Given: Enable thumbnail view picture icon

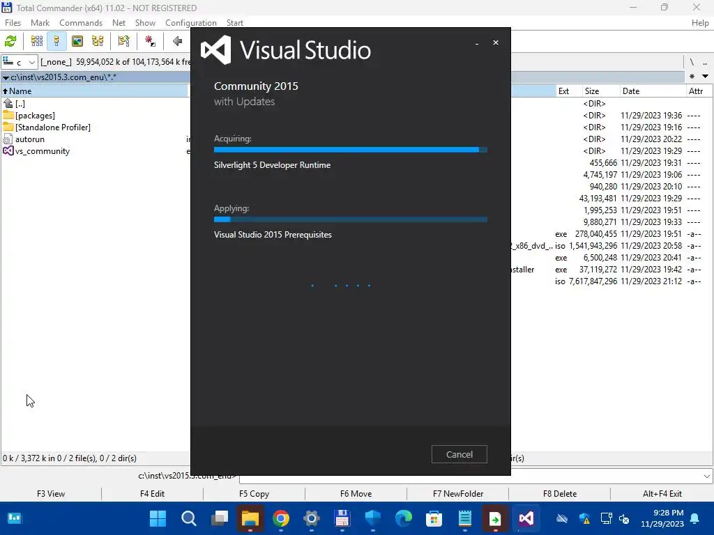Looking at the screenshot, I should tap(77, 41).
